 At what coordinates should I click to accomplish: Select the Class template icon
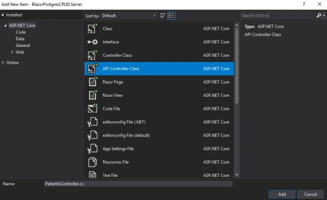point(93,29)
